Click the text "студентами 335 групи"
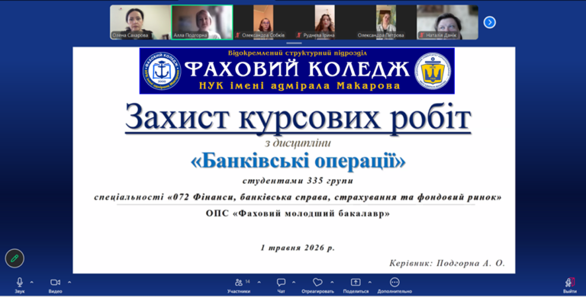The image size is (586, 298). pos(298,181)
